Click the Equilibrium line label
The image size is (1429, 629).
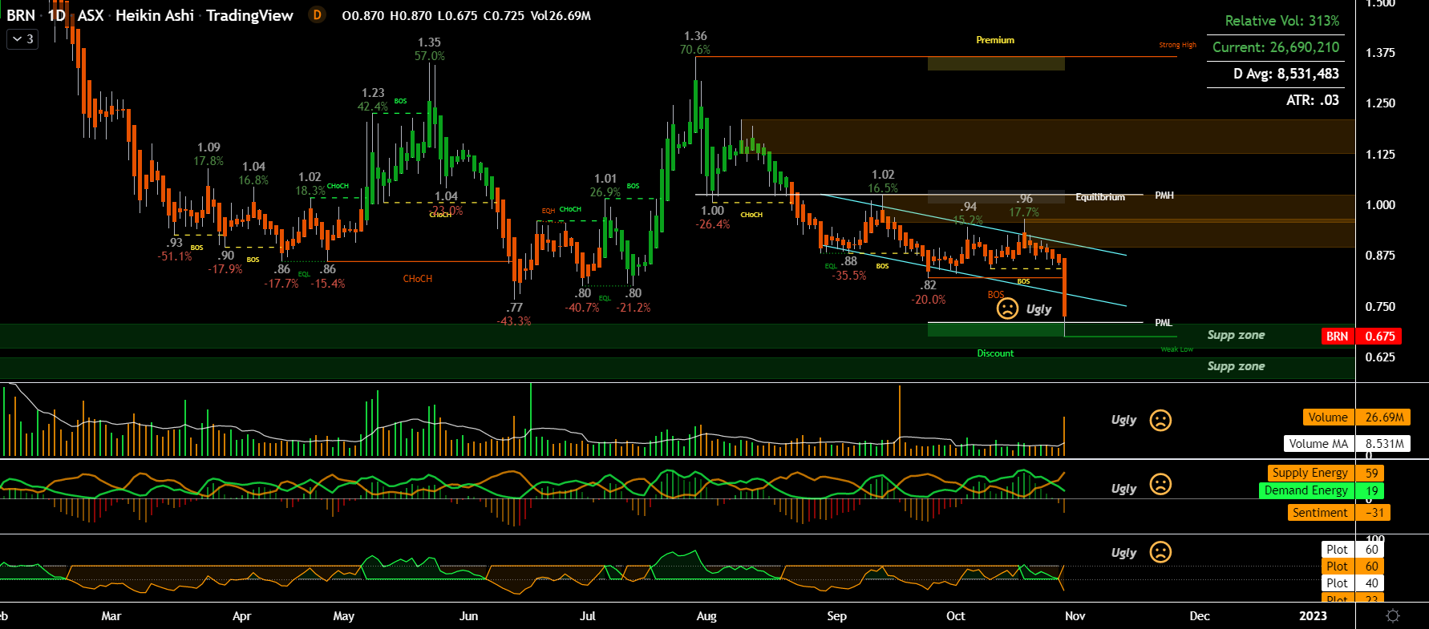1099,197
